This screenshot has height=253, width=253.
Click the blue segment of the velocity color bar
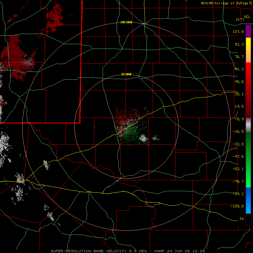point(248,200)
